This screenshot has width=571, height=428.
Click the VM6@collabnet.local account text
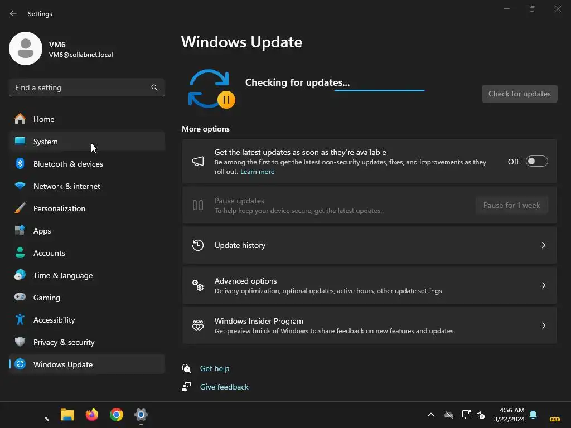[x=81, y=55]
